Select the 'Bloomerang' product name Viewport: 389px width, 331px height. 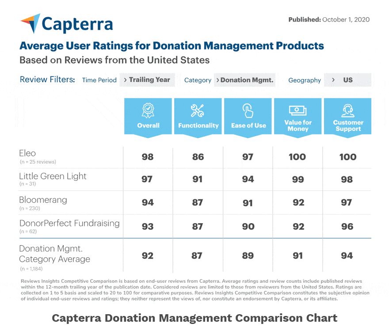[43, 200]
